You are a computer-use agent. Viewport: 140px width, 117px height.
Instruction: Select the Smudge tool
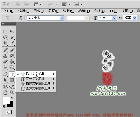(5, 67)
